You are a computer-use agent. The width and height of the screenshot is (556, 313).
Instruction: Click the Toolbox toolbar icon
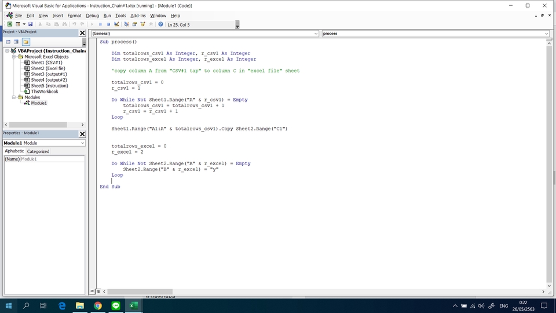[151, 24]
